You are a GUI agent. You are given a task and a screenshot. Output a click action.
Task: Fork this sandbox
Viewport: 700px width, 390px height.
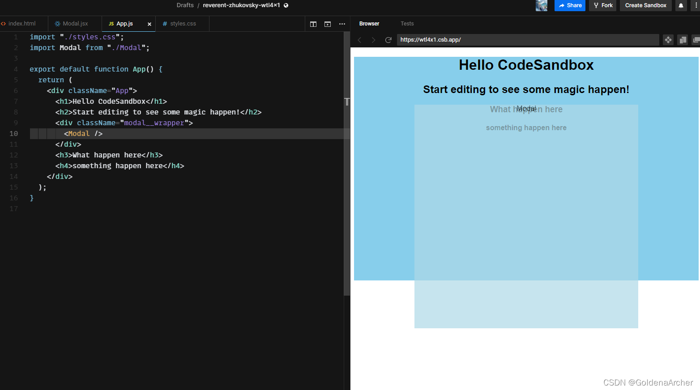point(602,5)
